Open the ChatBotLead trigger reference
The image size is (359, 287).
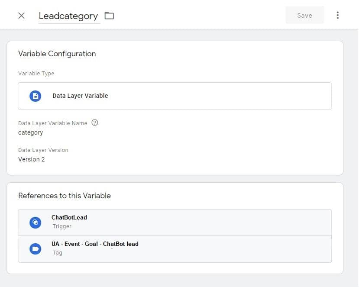[175, 222]
